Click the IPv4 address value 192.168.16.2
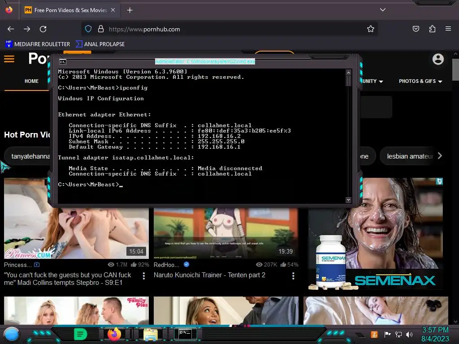Screen dimensions: 459x344 point(219,136)
